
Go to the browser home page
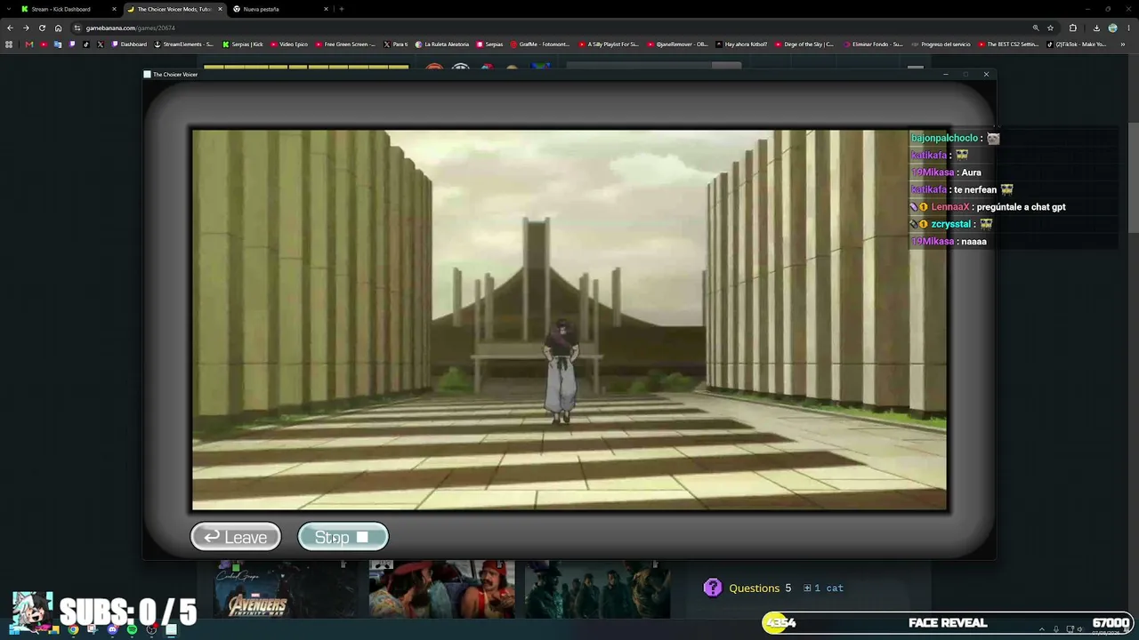point(59,28)
